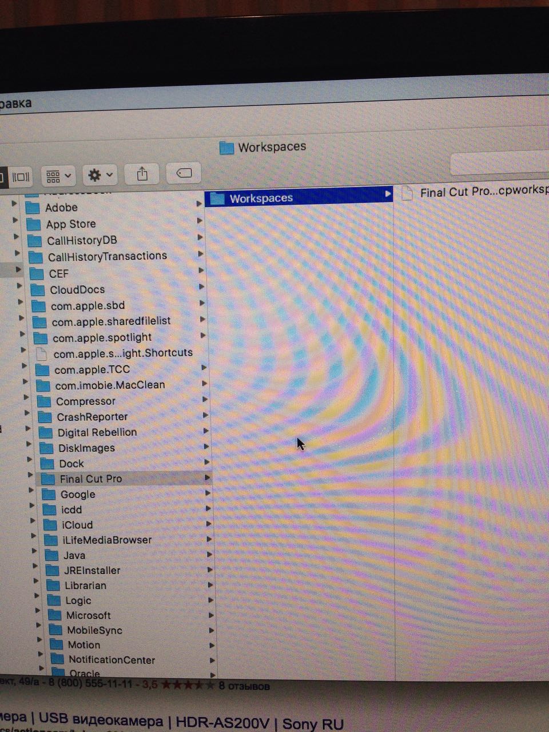The height and width of the screenshot is (732, 549).
Task: Expand the Workspaces column arrow
Action: tap(388, 194)
